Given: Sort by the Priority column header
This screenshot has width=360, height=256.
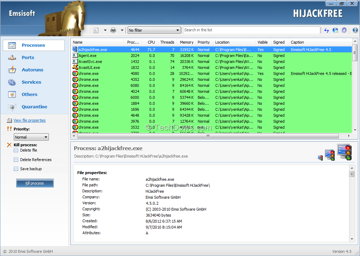Looking at the screenshot, I should [x=204, y=42].
